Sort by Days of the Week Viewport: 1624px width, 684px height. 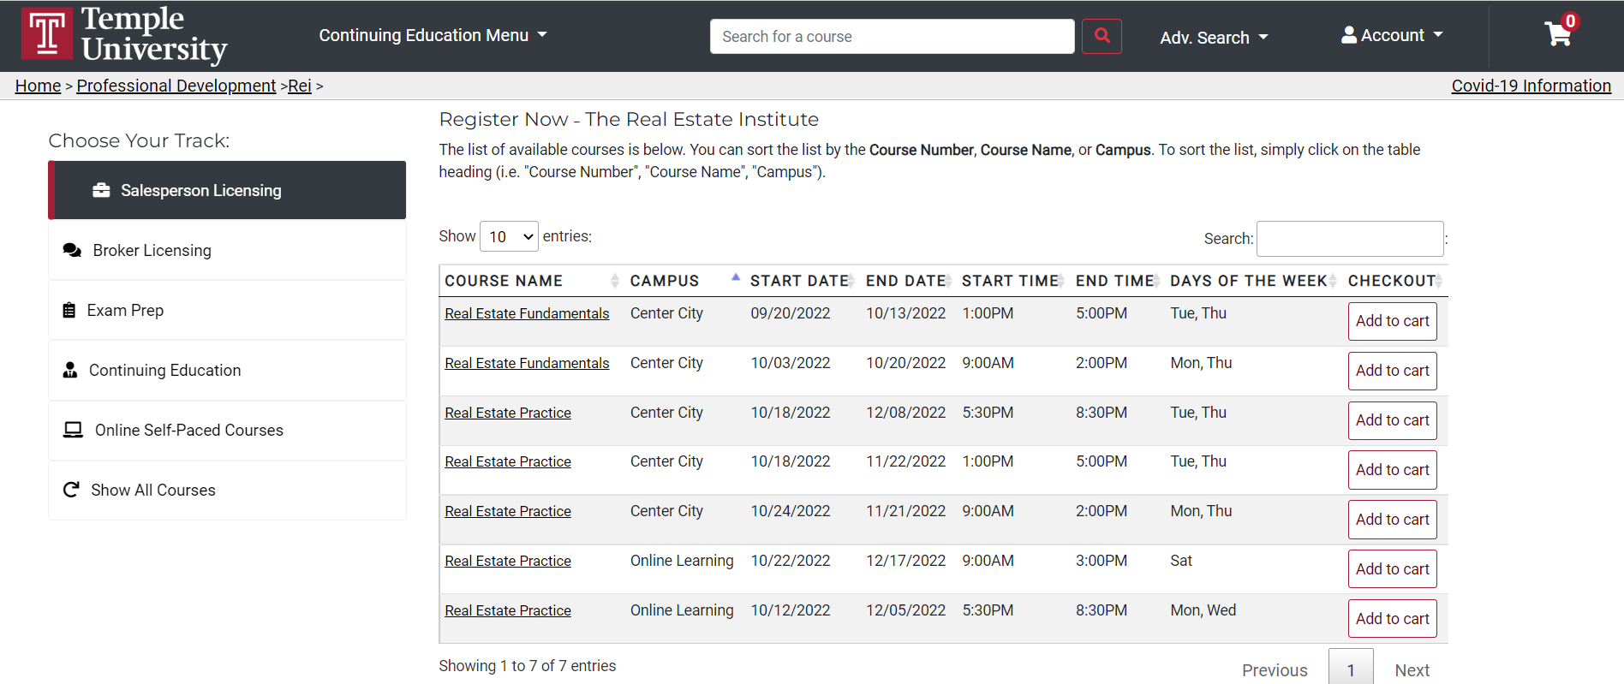pos(1249,281)
